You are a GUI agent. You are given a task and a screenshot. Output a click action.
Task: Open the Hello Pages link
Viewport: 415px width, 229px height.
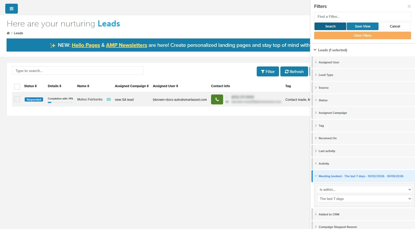86,45
